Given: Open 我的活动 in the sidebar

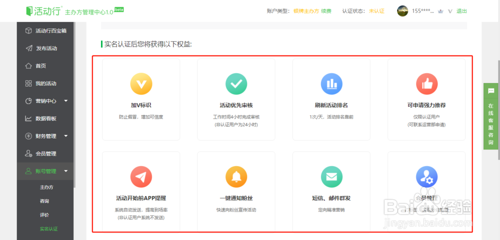Looking at the screenshot, I should [45, 83].
